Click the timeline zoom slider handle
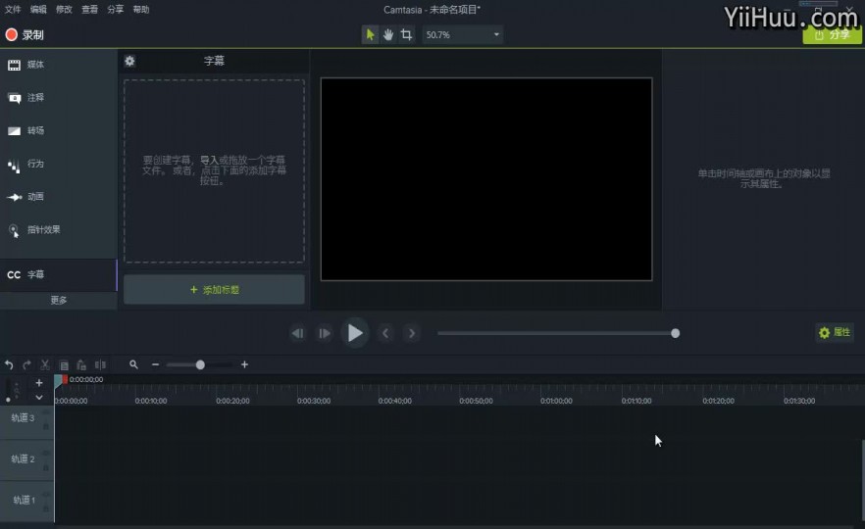865x529 pixels. click(200, 364)
